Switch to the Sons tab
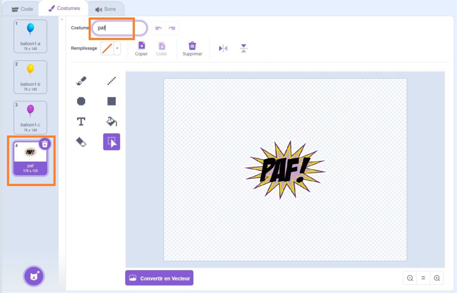Image resolution: width=457 pixels, height=293 pixels. click(106, 9)
